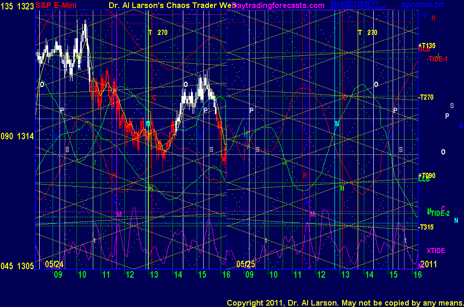This screenshot has width=464, height=307.
Task: Click the XTIDE magenta label
Action: [436, 251]
